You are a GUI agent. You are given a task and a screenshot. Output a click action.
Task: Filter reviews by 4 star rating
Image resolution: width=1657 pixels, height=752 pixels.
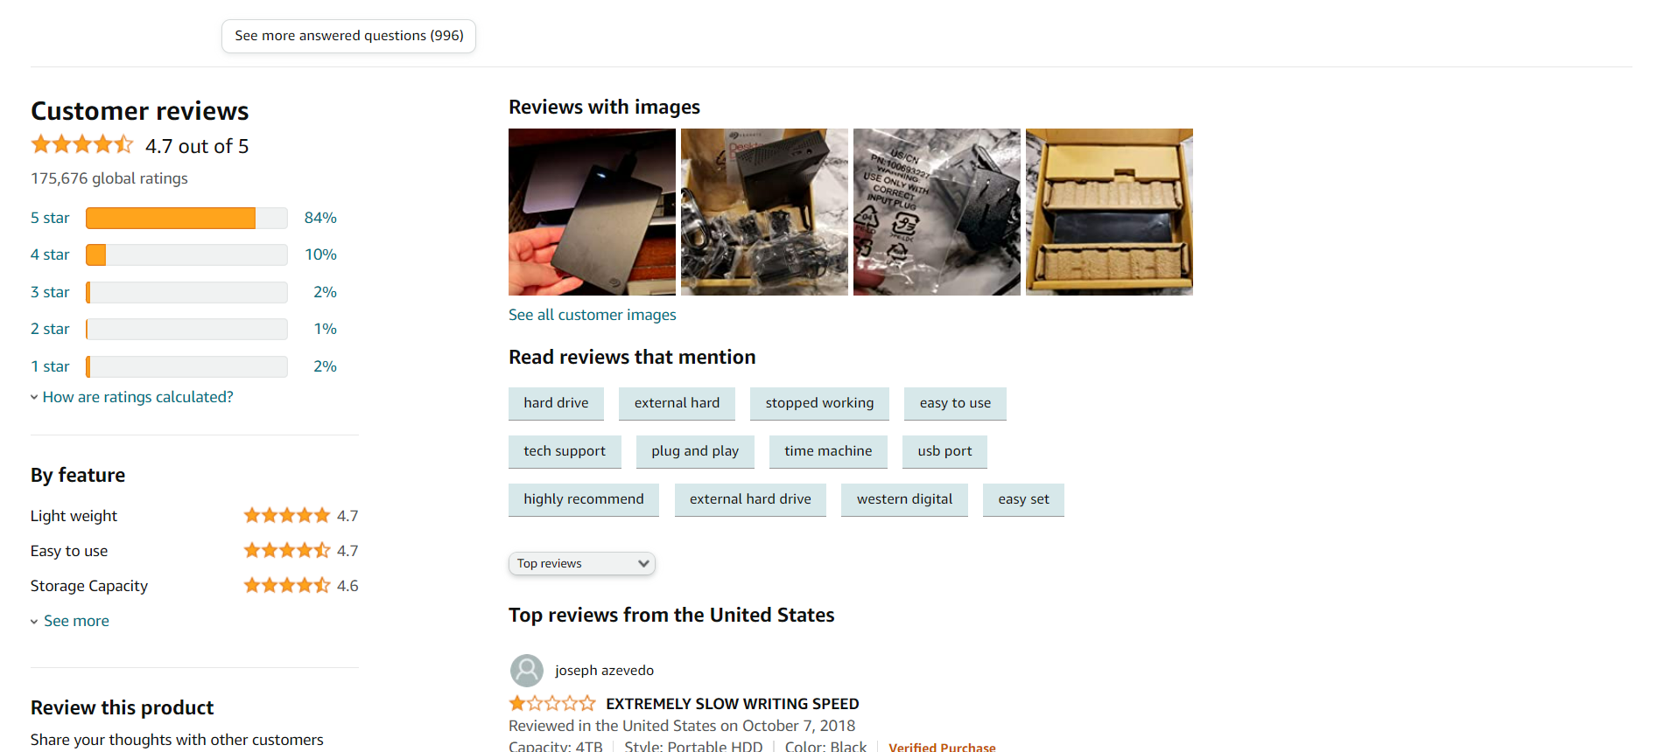pos(50,254)
